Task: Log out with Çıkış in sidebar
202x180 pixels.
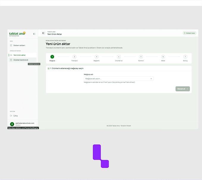Action: [23, 116]
